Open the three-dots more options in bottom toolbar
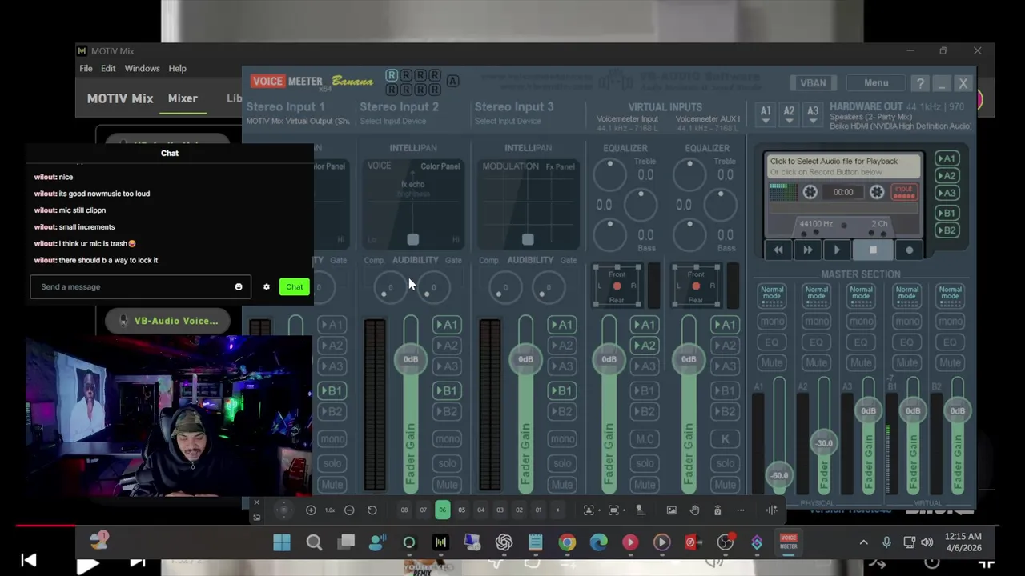Screen dimensions: 1025x576 741,510
